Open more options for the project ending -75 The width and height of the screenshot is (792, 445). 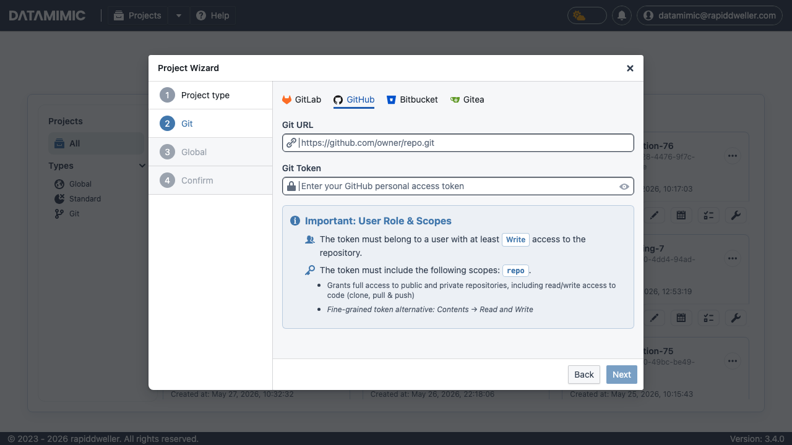[733, 361]
